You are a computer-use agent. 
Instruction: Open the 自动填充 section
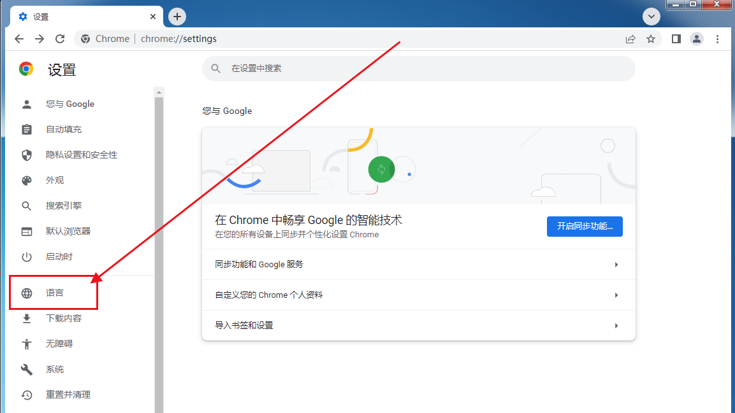64,130
